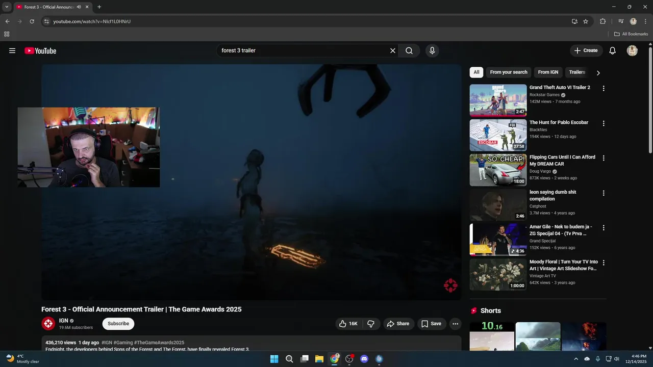Open options for Moody Floral video
653x367 pixels.
click(604, 263)
